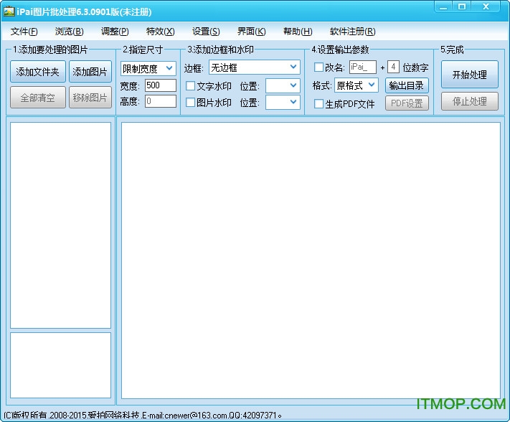Open the 边框 dropdown showing 无边框
This screenshot has height=422, width=510.
pos(255,67)
